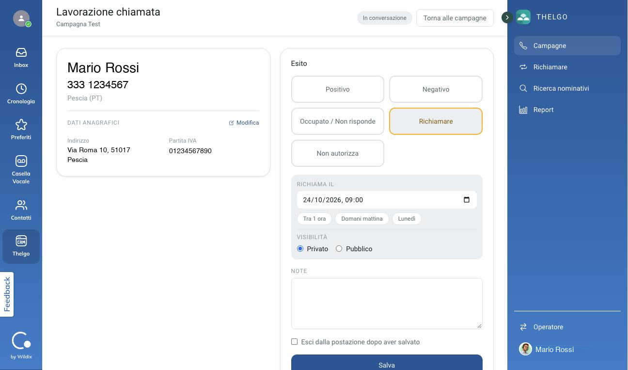Collapse the Thelgo side panel arrow
The image size is (628, 370).
click(507, 17)
